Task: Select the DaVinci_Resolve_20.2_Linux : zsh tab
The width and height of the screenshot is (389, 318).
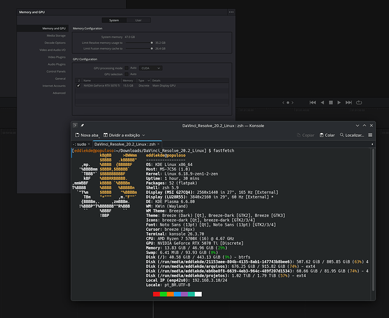Action: tap(125, 144)
